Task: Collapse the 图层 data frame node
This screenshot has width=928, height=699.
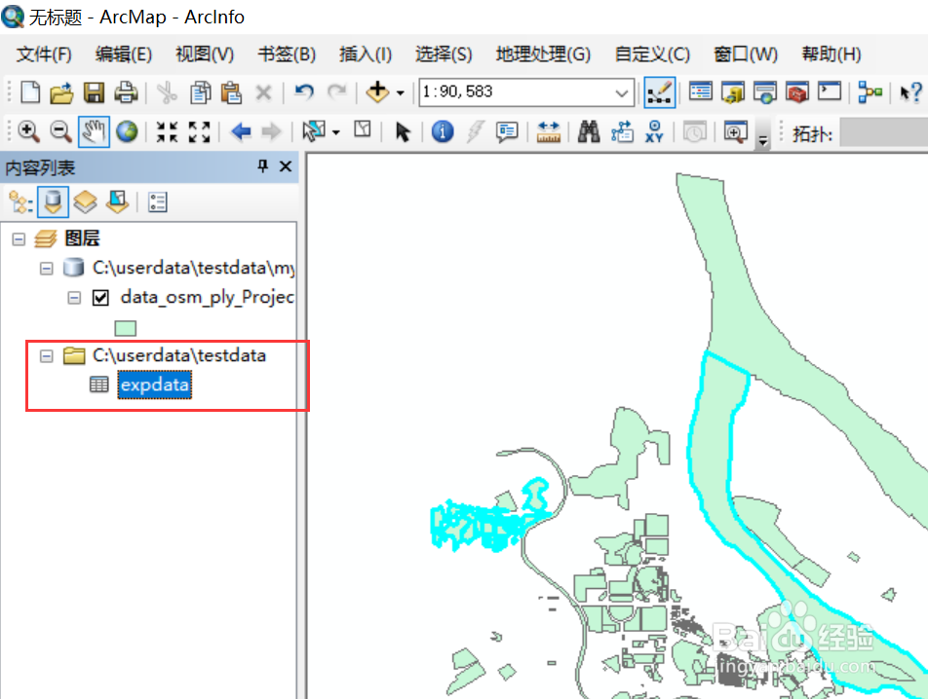Action: pyautogui.click(x=19, y=239)
